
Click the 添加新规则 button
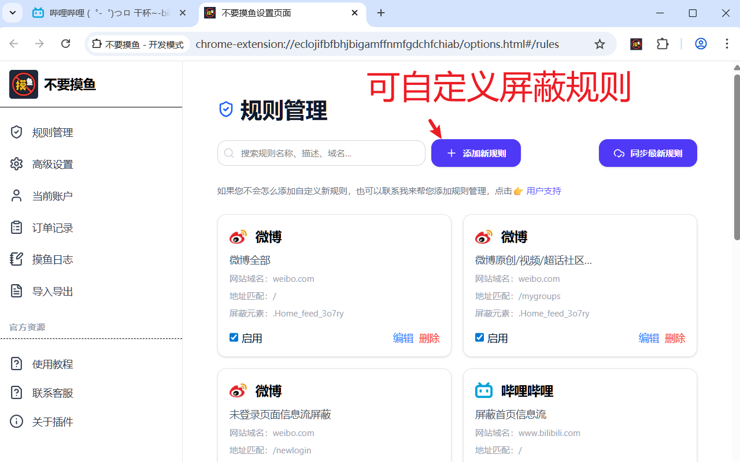476,153
